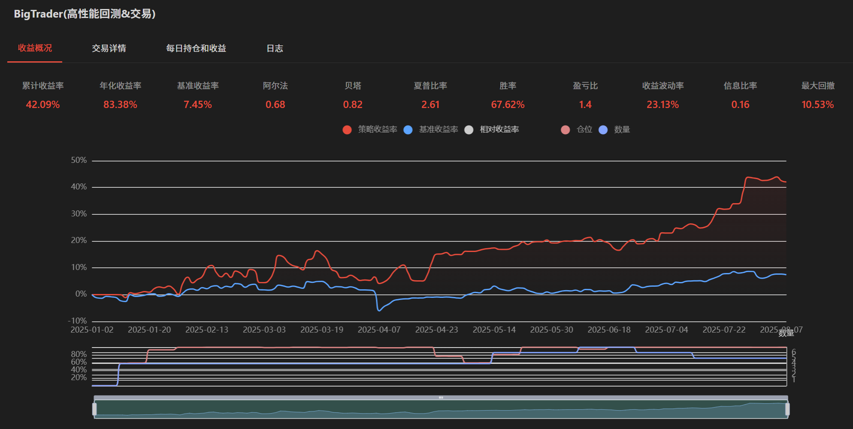Click the grey 相对收益率 legend dot

point(469,130)
